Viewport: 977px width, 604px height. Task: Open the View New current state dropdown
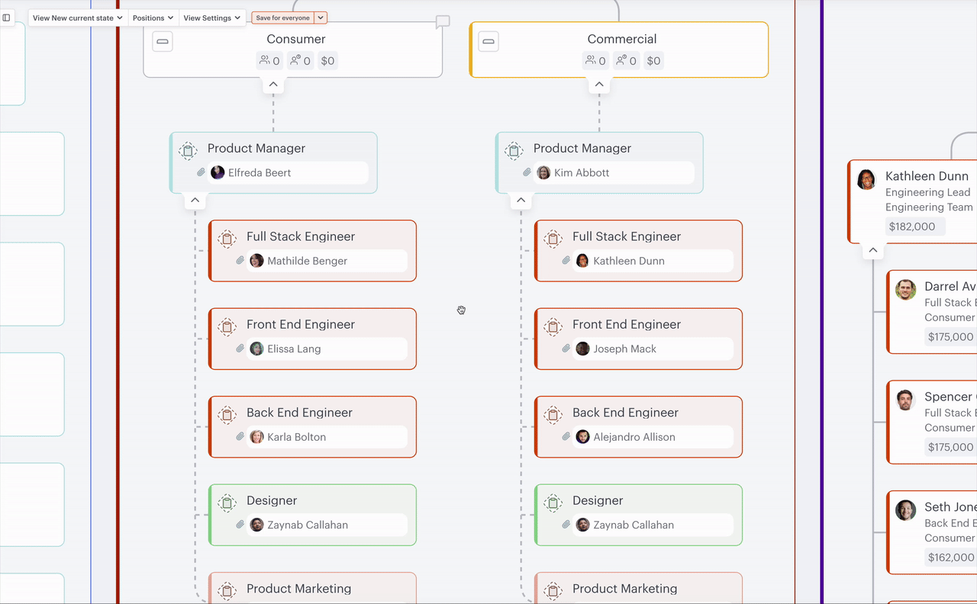tap(76, 18)
